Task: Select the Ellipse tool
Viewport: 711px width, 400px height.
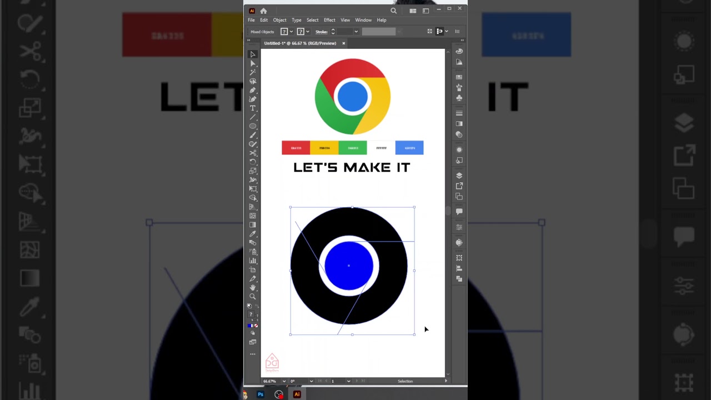Action: click(x=253, y=126)
